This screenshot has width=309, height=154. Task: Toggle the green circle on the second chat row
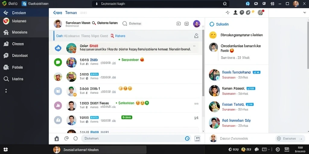[58, 62]
